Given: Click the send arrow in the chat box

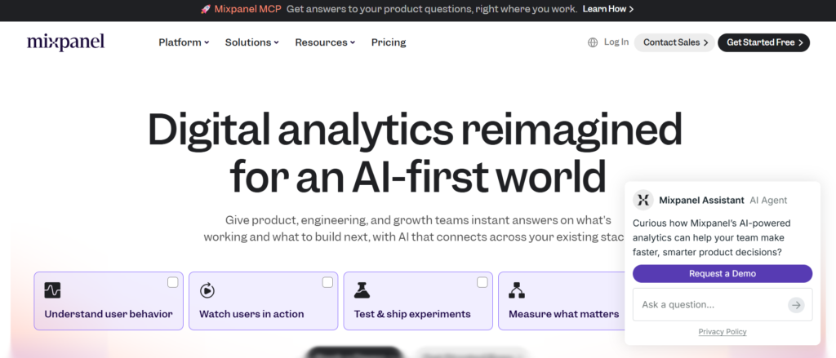Looking at the screenshot, I should coord(796,305).
